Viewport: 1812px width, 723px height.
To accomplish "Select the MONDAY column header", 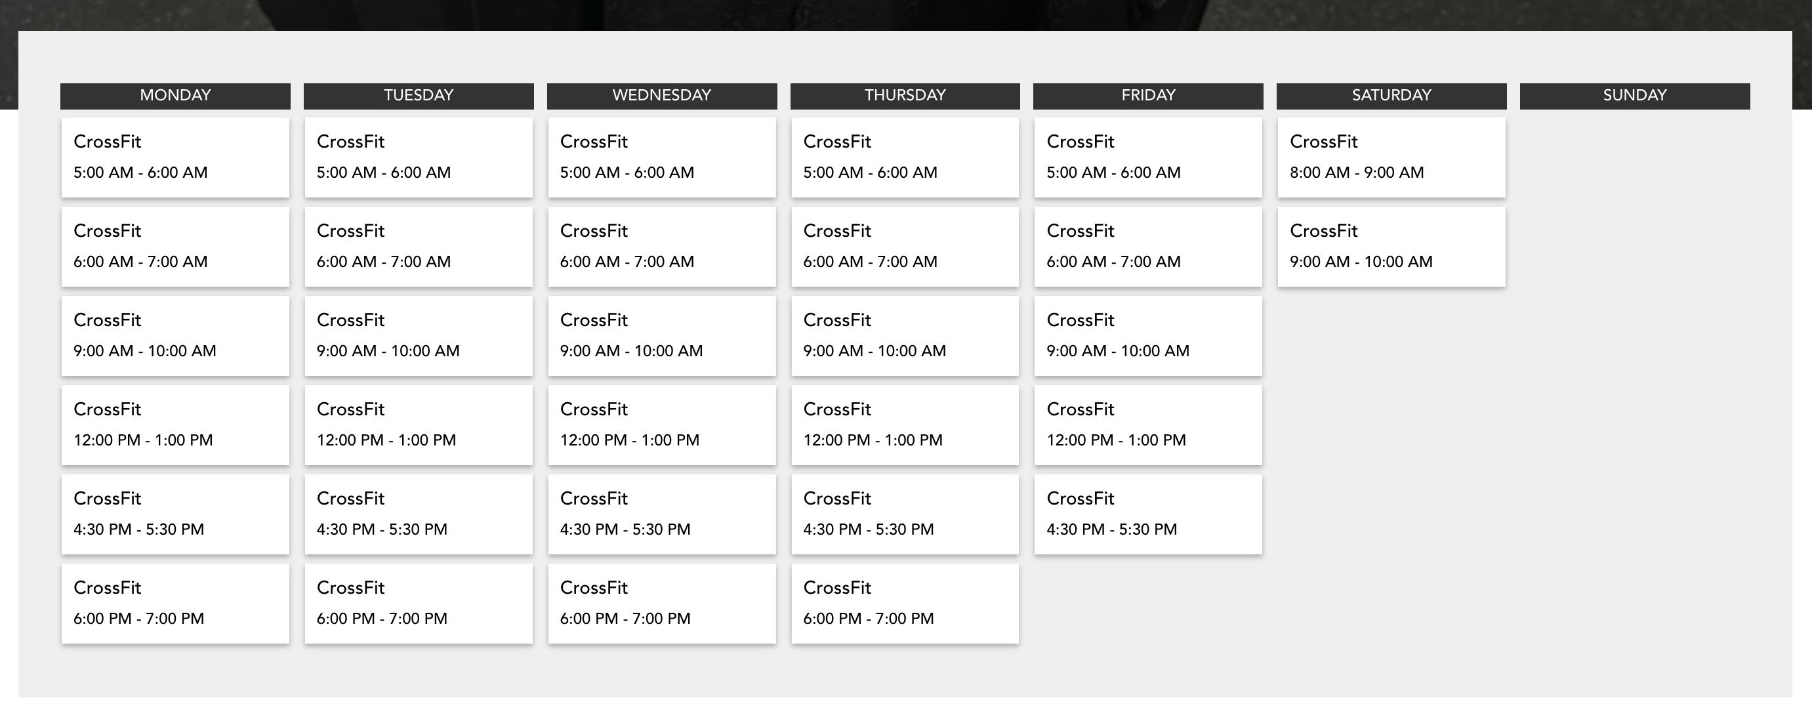I will click(x=175, y=96).
